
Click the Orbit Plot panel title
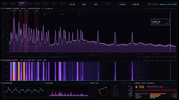tap(95, 83)
